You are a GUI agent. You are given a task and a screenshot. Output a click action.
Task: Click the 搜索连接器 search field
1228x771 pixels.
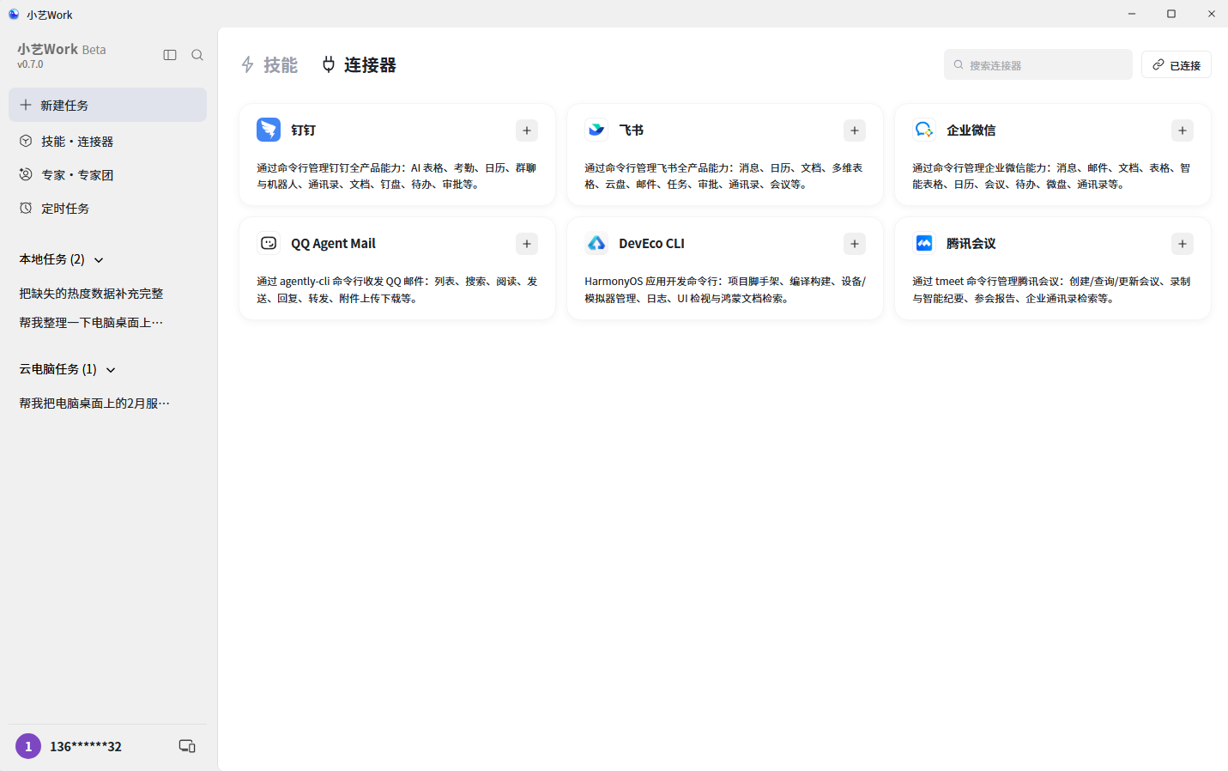1038,64
